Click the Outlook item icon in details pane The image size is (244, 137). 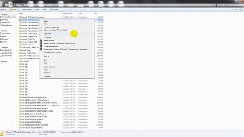pos(2,133)
